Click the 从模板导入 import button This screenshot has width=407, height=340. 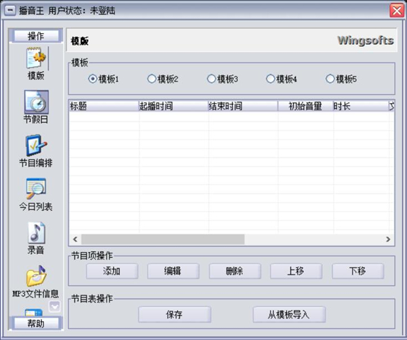point(289,315)
